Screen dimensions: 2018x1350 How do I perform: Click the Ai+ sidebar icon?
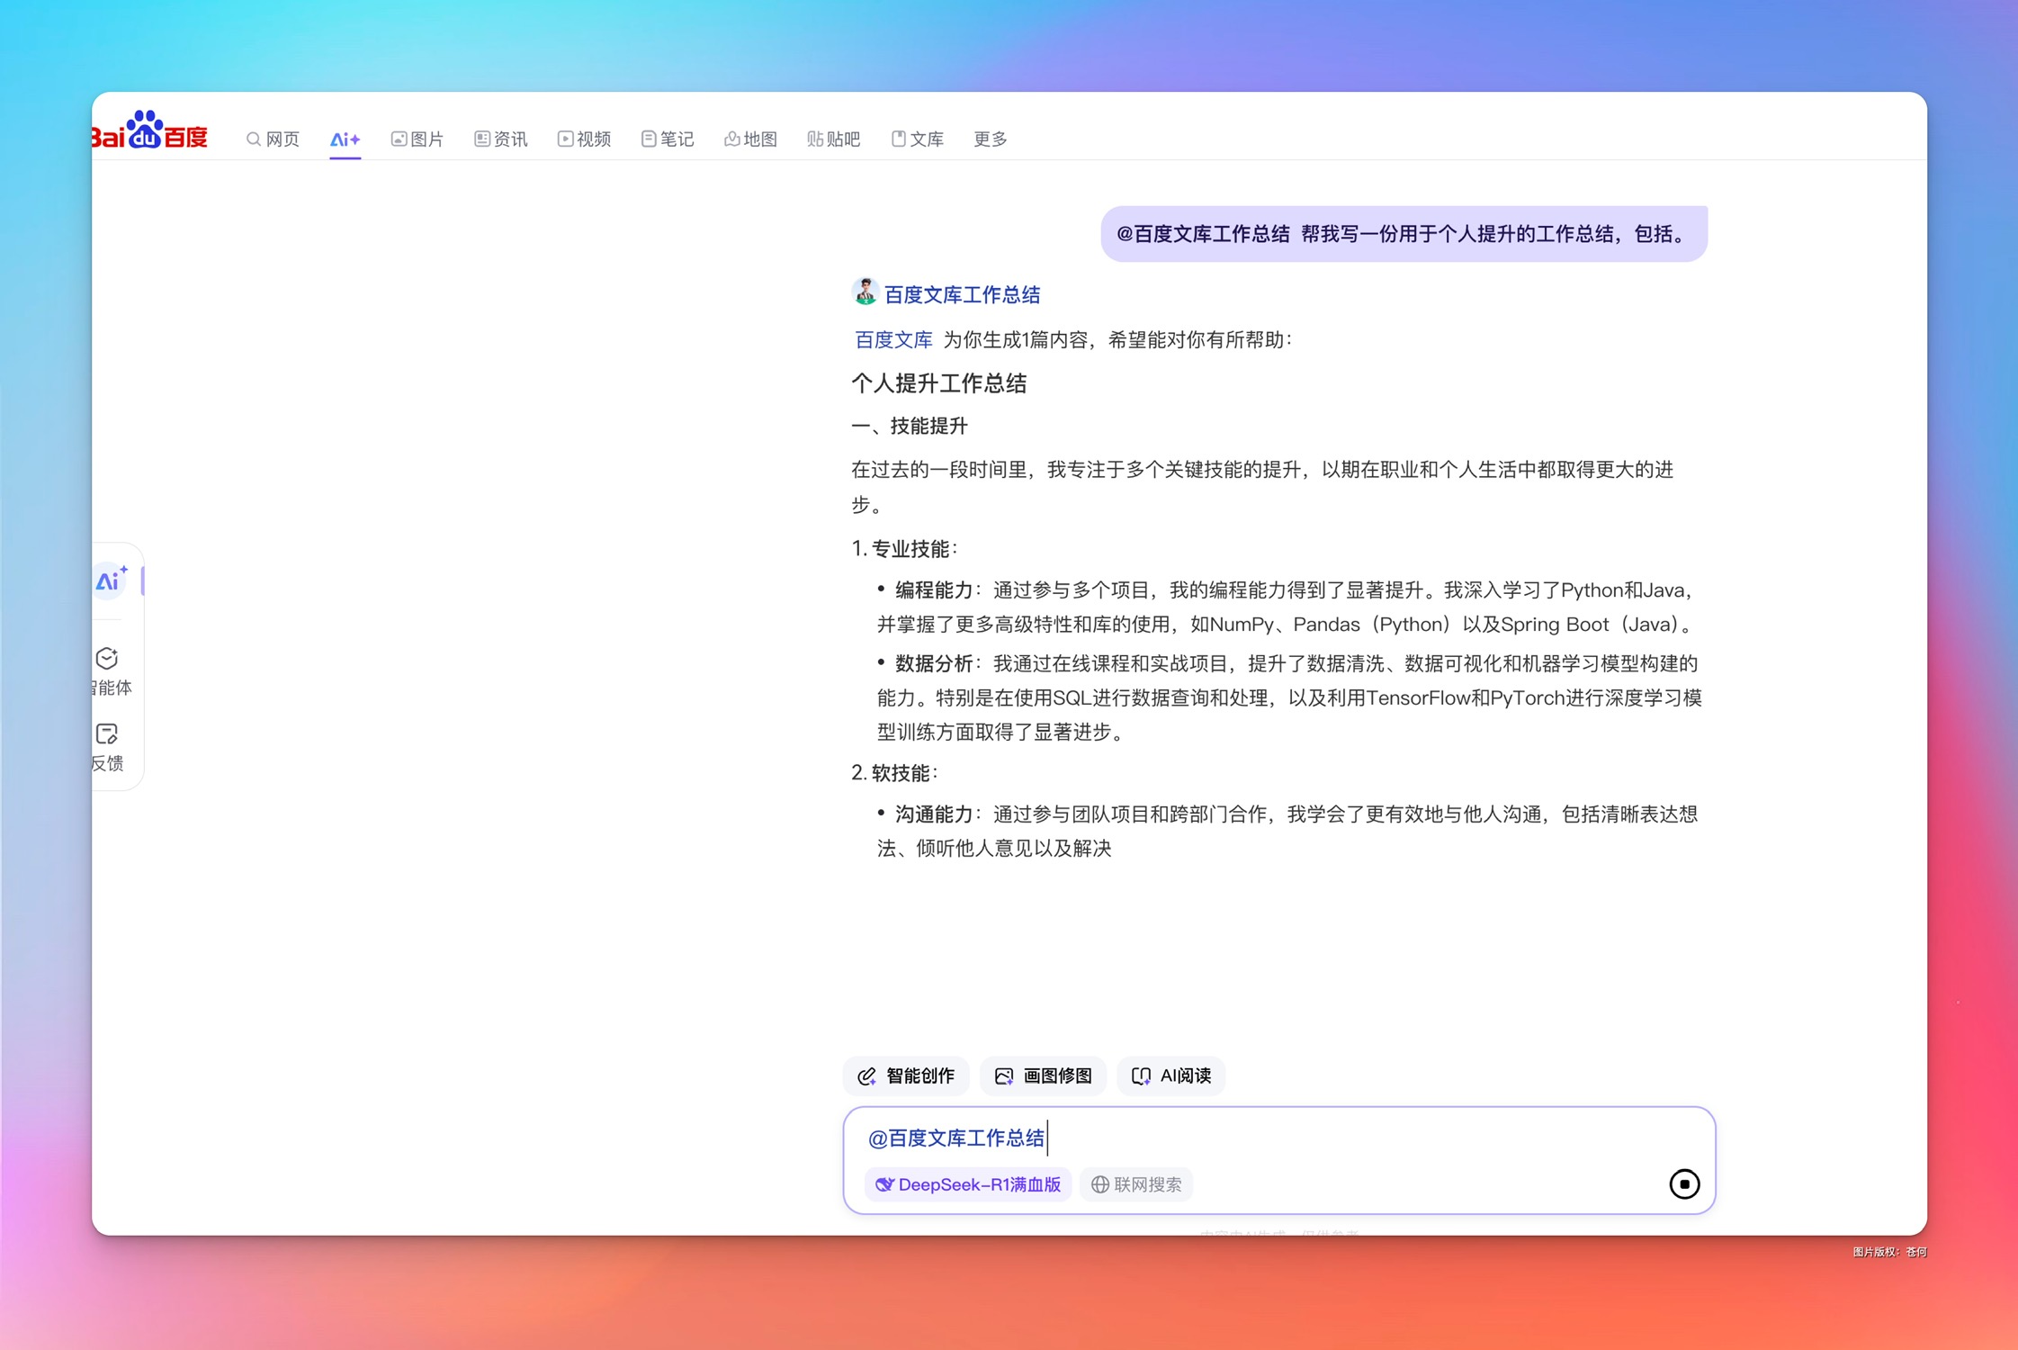[111, 580]
